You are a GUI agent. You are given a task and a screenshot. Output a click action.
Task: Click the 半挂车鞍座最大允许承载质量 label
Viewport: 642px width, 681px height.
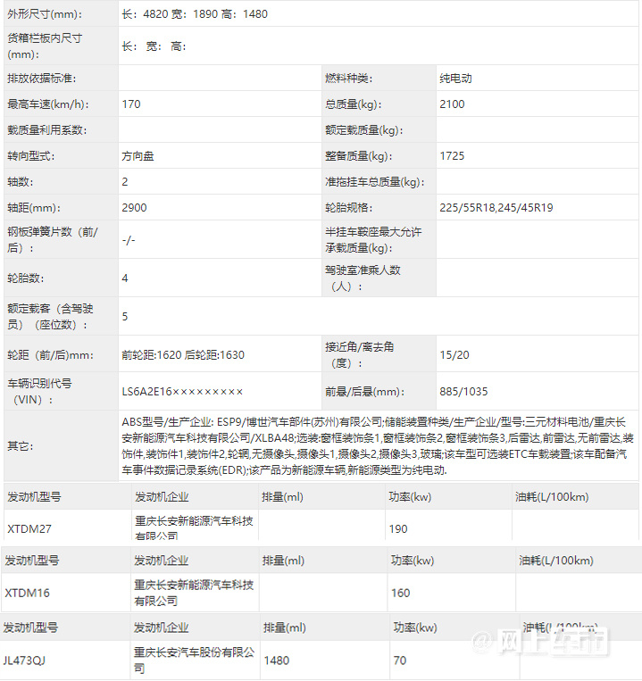[373, 240]
